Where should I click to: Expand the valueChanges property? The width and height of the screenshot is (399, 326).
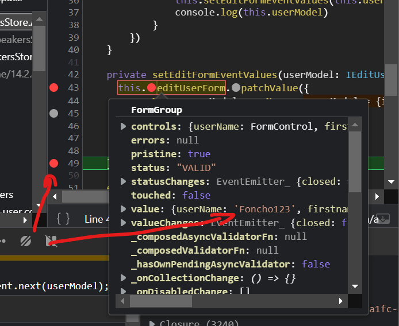pyautogui.click(x=123, y=223)
